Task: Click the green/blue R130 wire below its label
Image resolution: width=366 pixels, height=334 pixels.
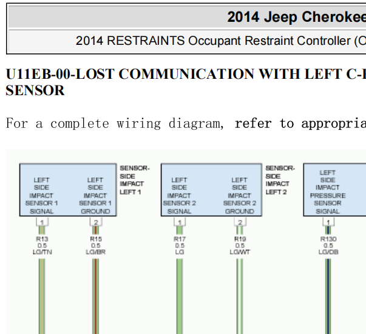Action: (328, 296)
